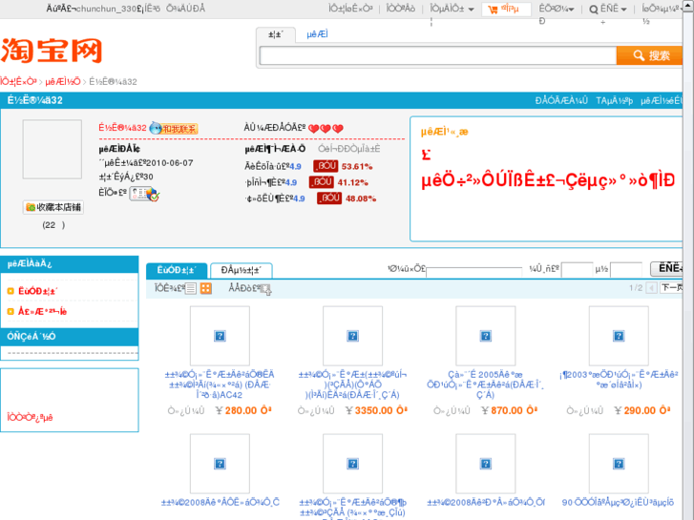Viewport: 694px width, 520px height.
Task: Click the greyed previous-page arrow beside 1/2
Action: pos(651,288)
